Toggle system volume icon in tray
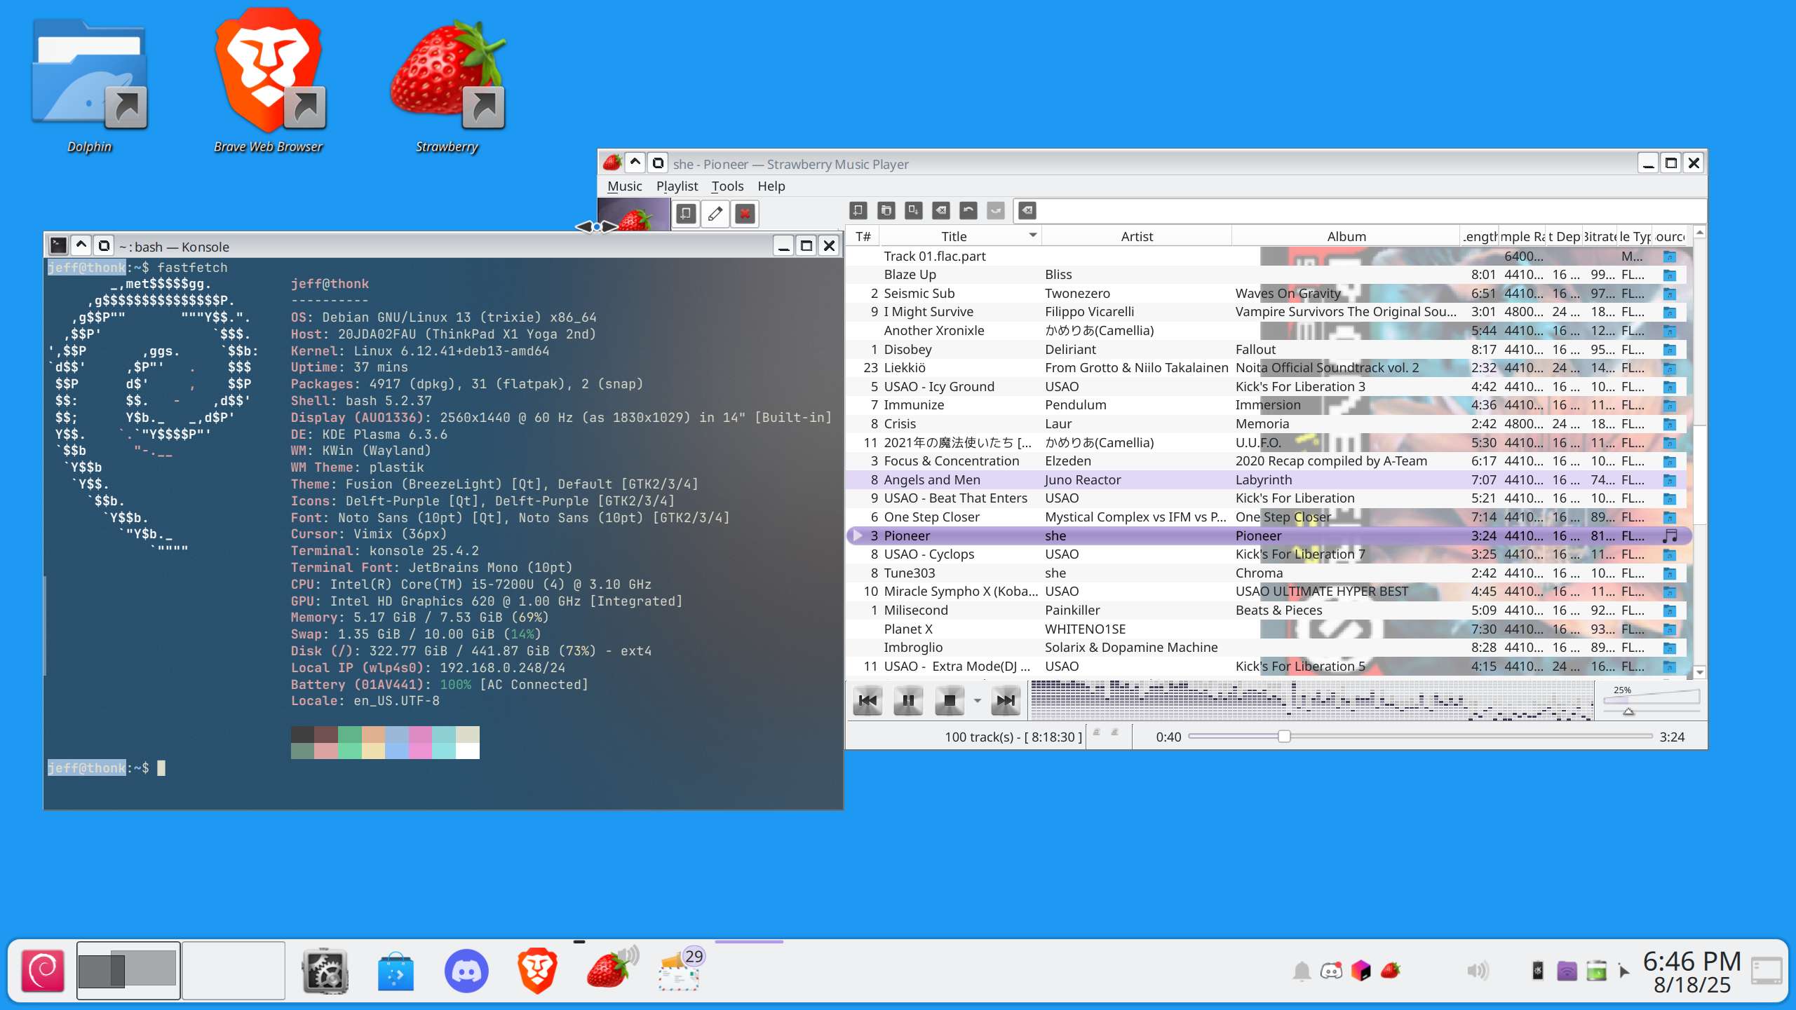The width and height of the screenshot is (1796, 1010). tap(1476, 971)
